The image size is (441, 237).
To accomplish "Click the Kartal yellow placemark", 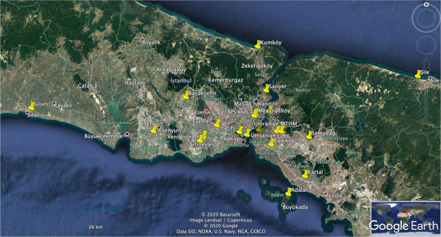I will 305,174.
